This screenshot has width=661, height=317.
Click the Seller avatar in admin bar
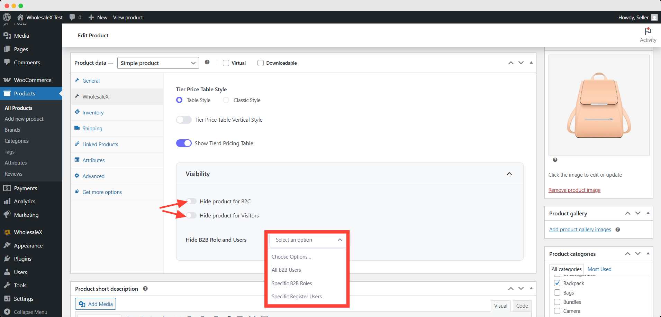tap(654, 17)
